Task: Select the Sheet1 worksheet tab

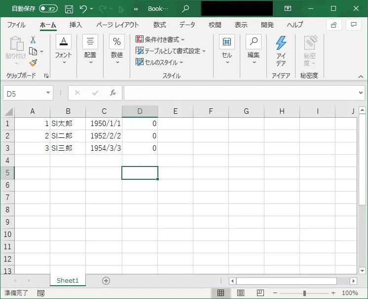Action: (68, 280)
